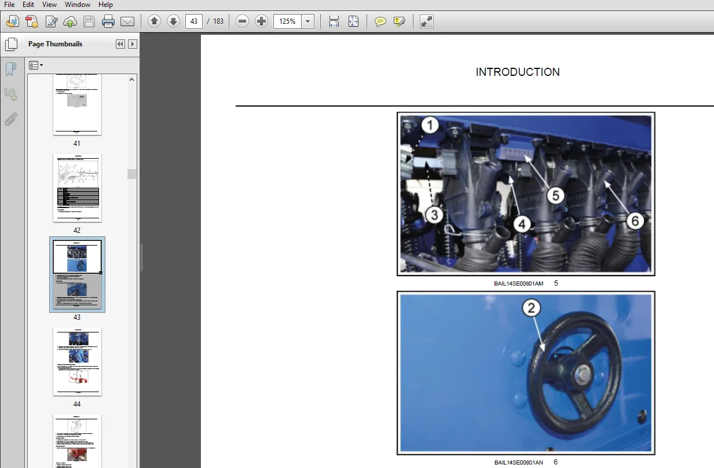Screen dimensions: 714x468
Task: Select the page 44 thumbnail
Action: click(x=77, y=361)
